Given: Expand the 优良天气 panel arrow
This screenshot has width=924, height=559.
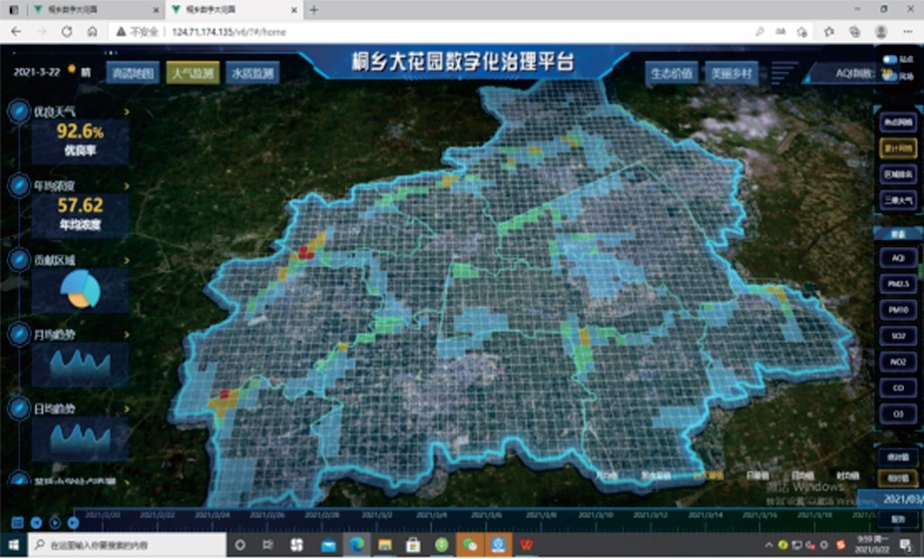Looking at the screenshot, I should 126,112.
